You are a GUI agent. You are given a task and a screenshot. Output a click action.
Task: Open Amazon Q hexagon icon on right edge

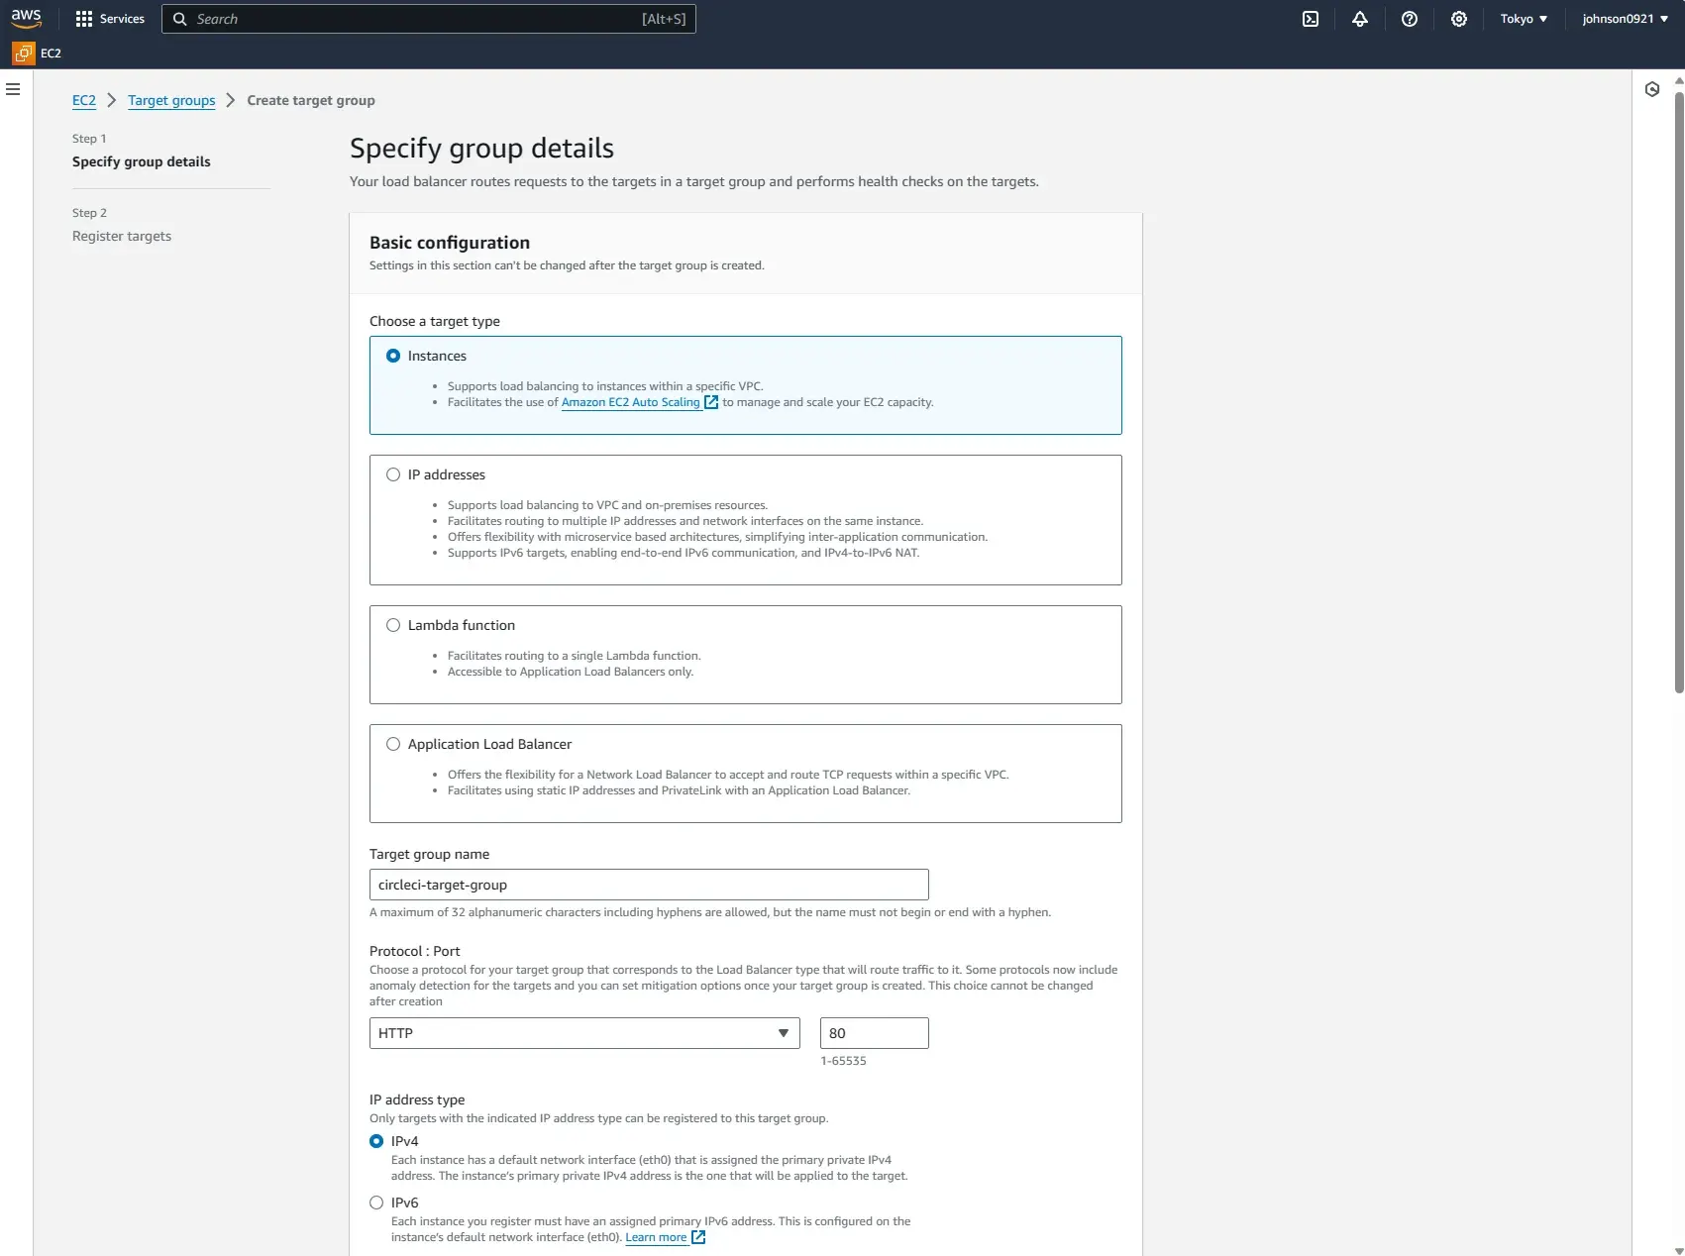(1652, 89)
